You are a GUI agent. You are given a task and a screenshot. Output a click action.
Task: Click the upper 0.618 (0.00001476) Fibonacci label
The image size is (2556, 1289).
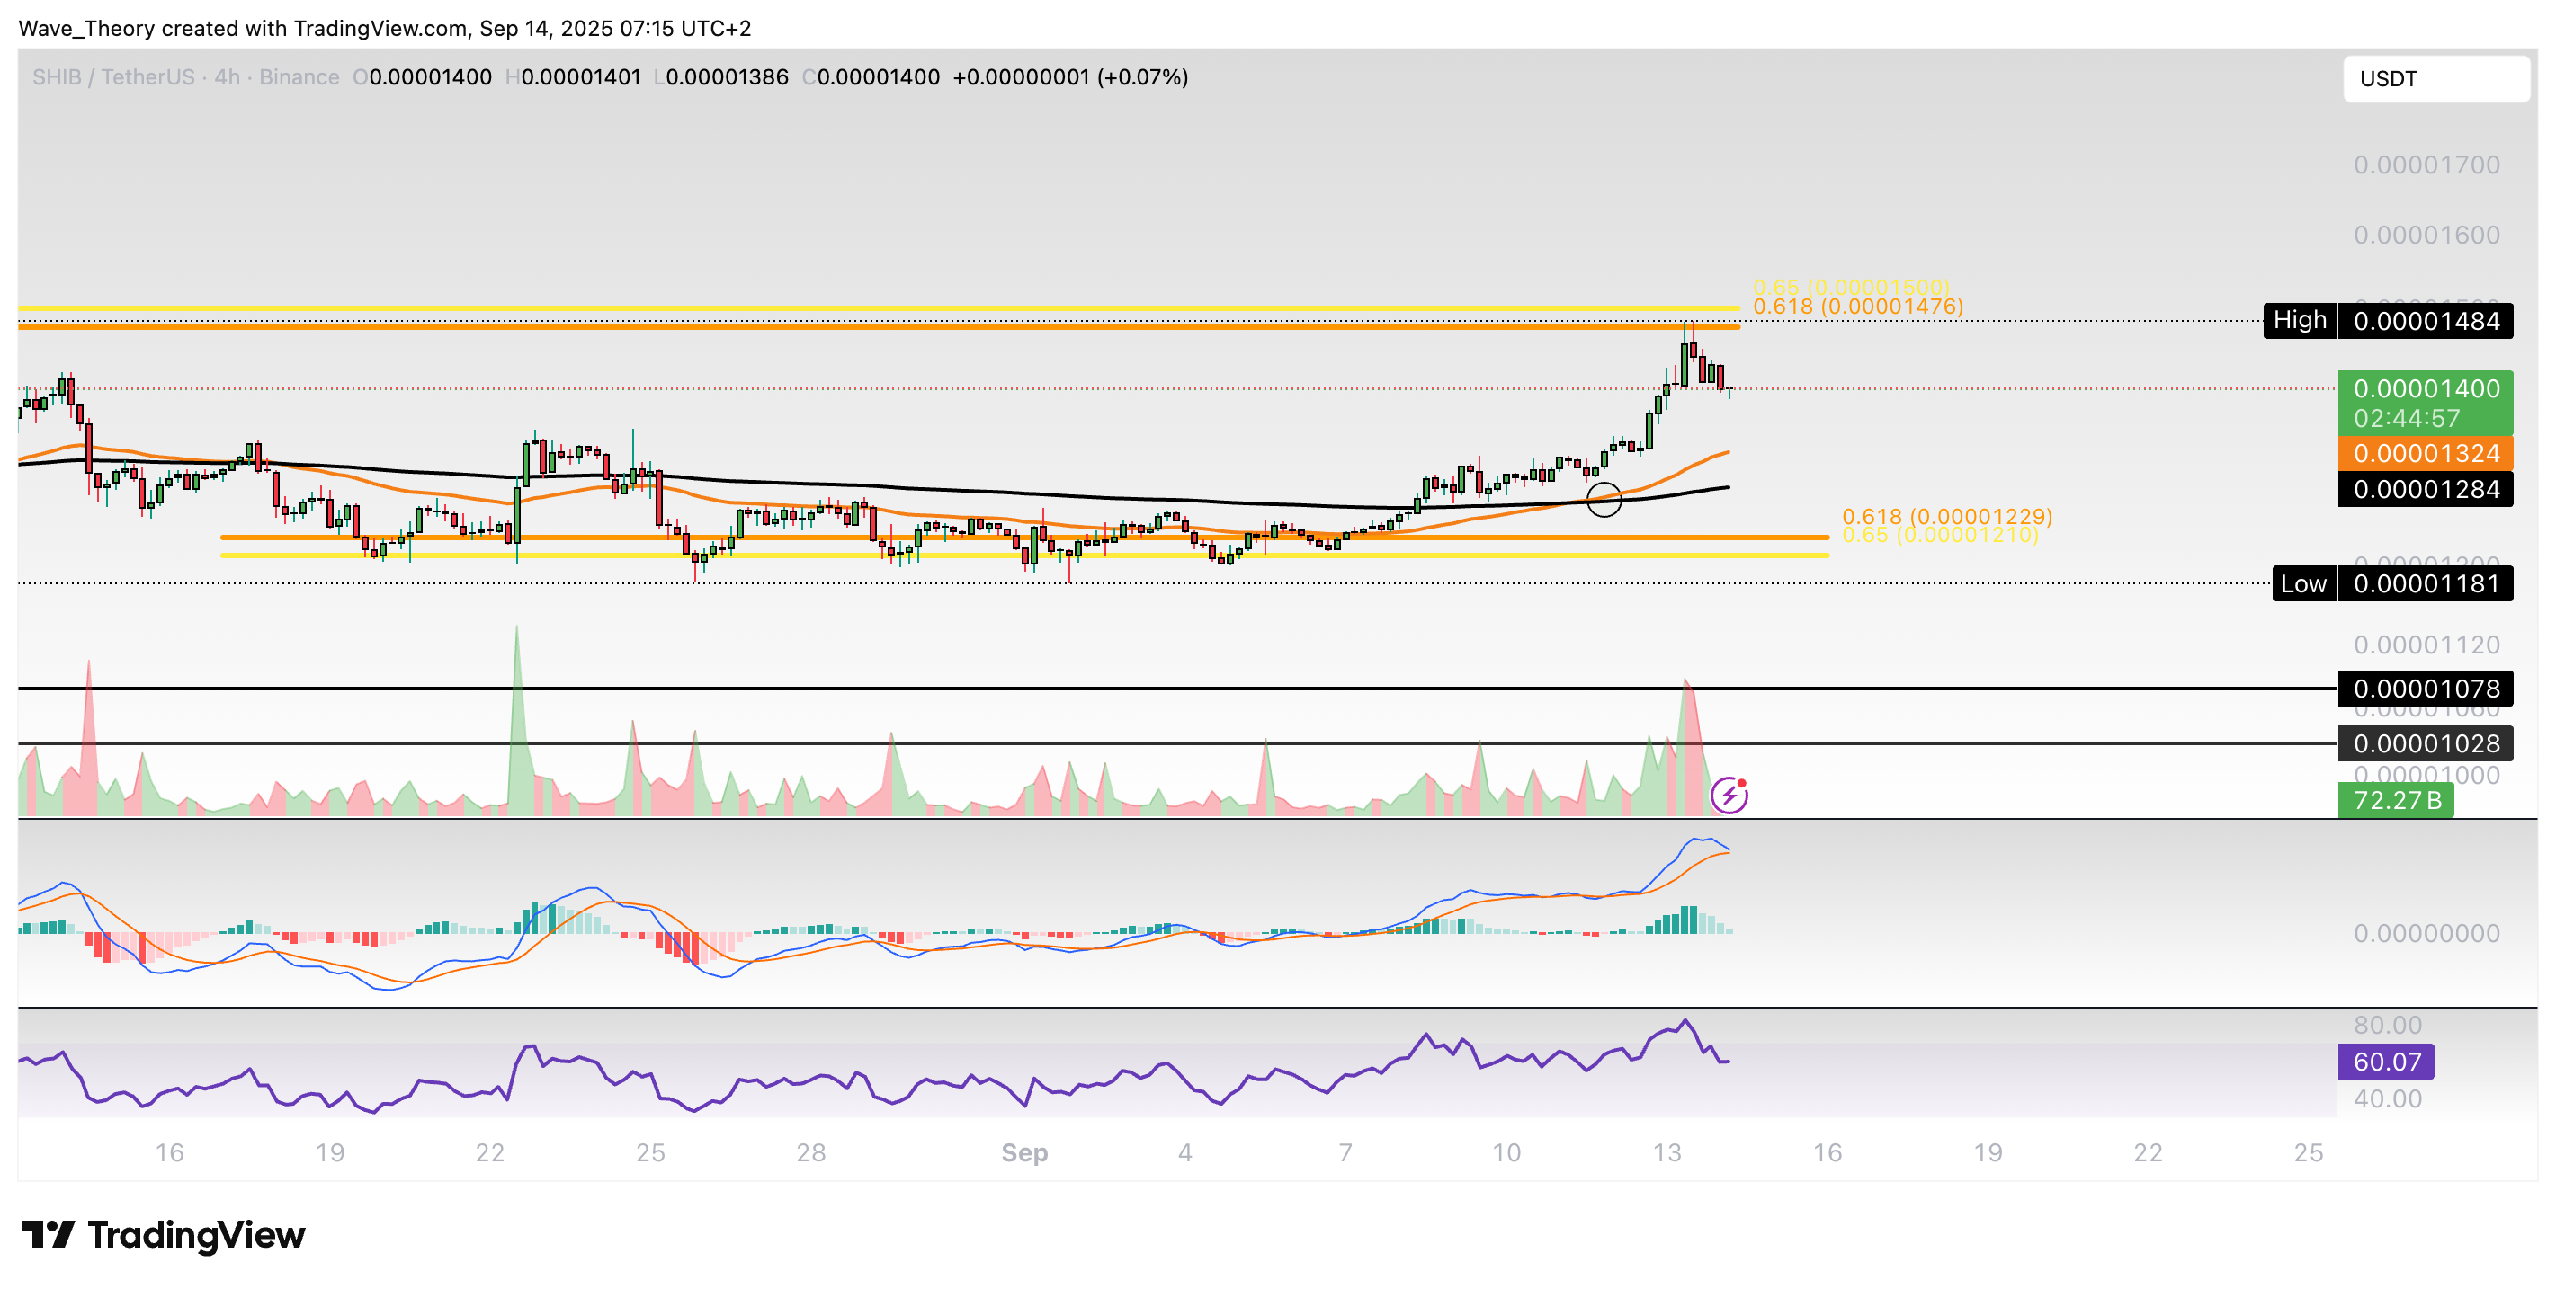coord(1857,307)
